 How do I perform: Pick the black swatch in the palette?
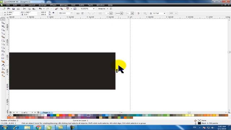click(15, 115)
